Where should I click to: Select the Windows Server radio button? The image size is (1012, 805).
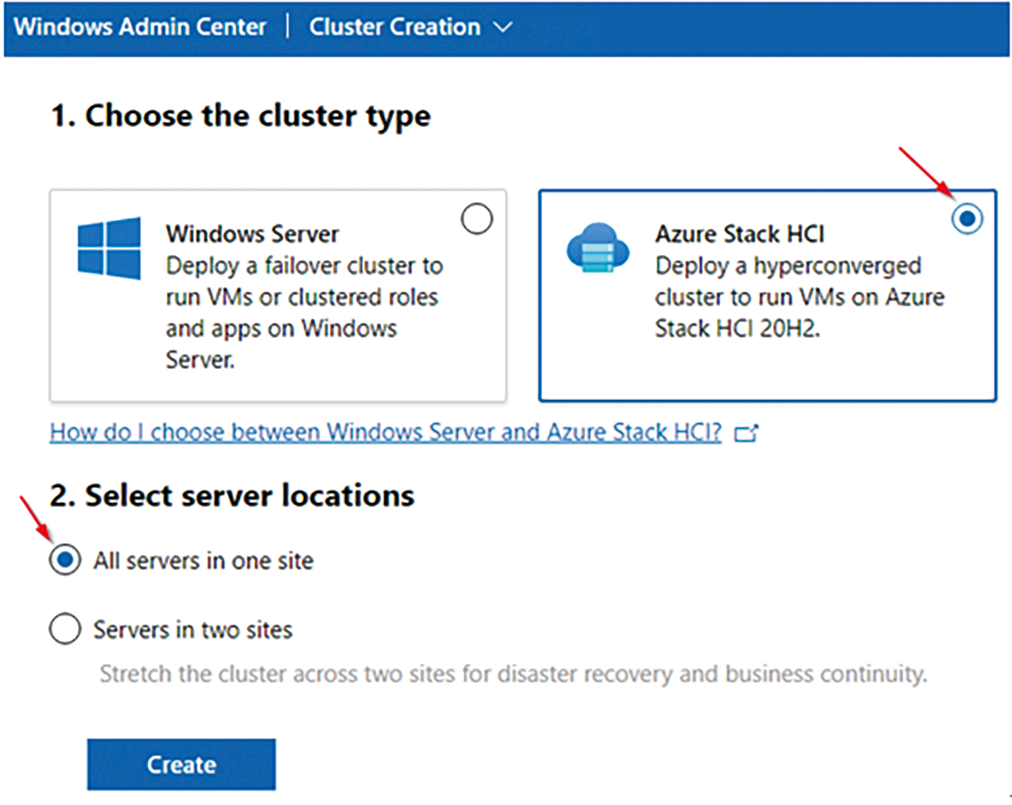pyautogui.click(x=476, y=218)
